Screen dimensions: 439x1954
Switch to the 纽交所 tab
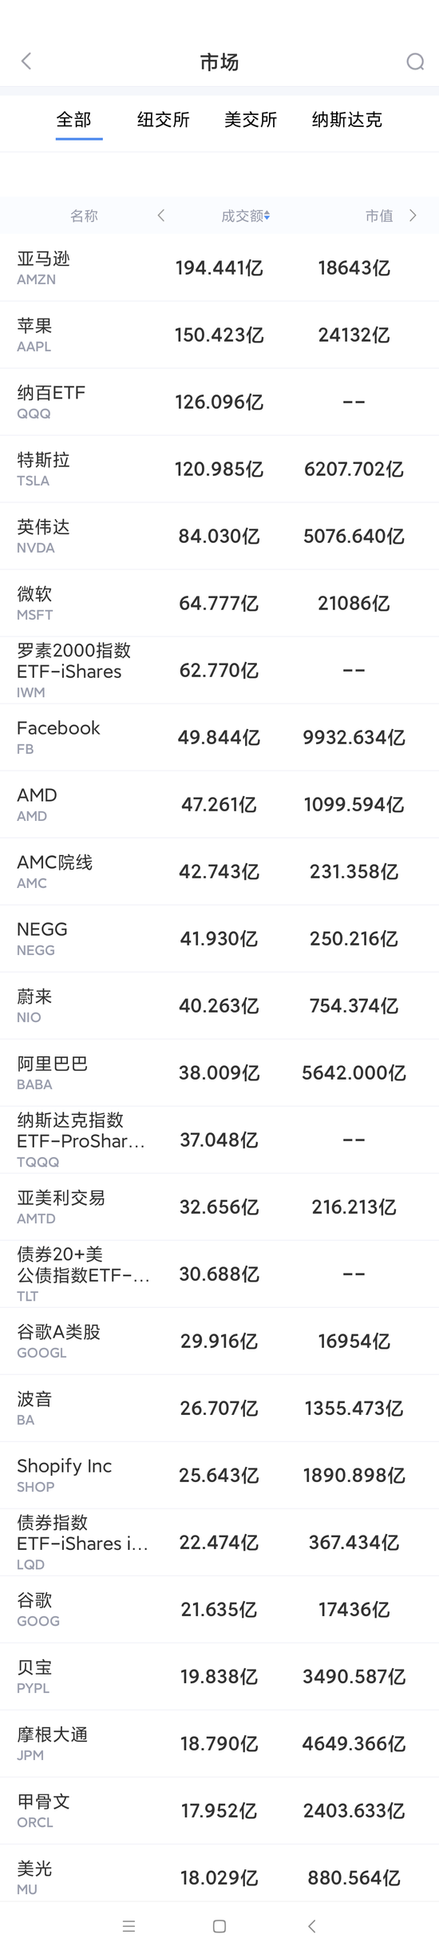(x=163, y=120)
